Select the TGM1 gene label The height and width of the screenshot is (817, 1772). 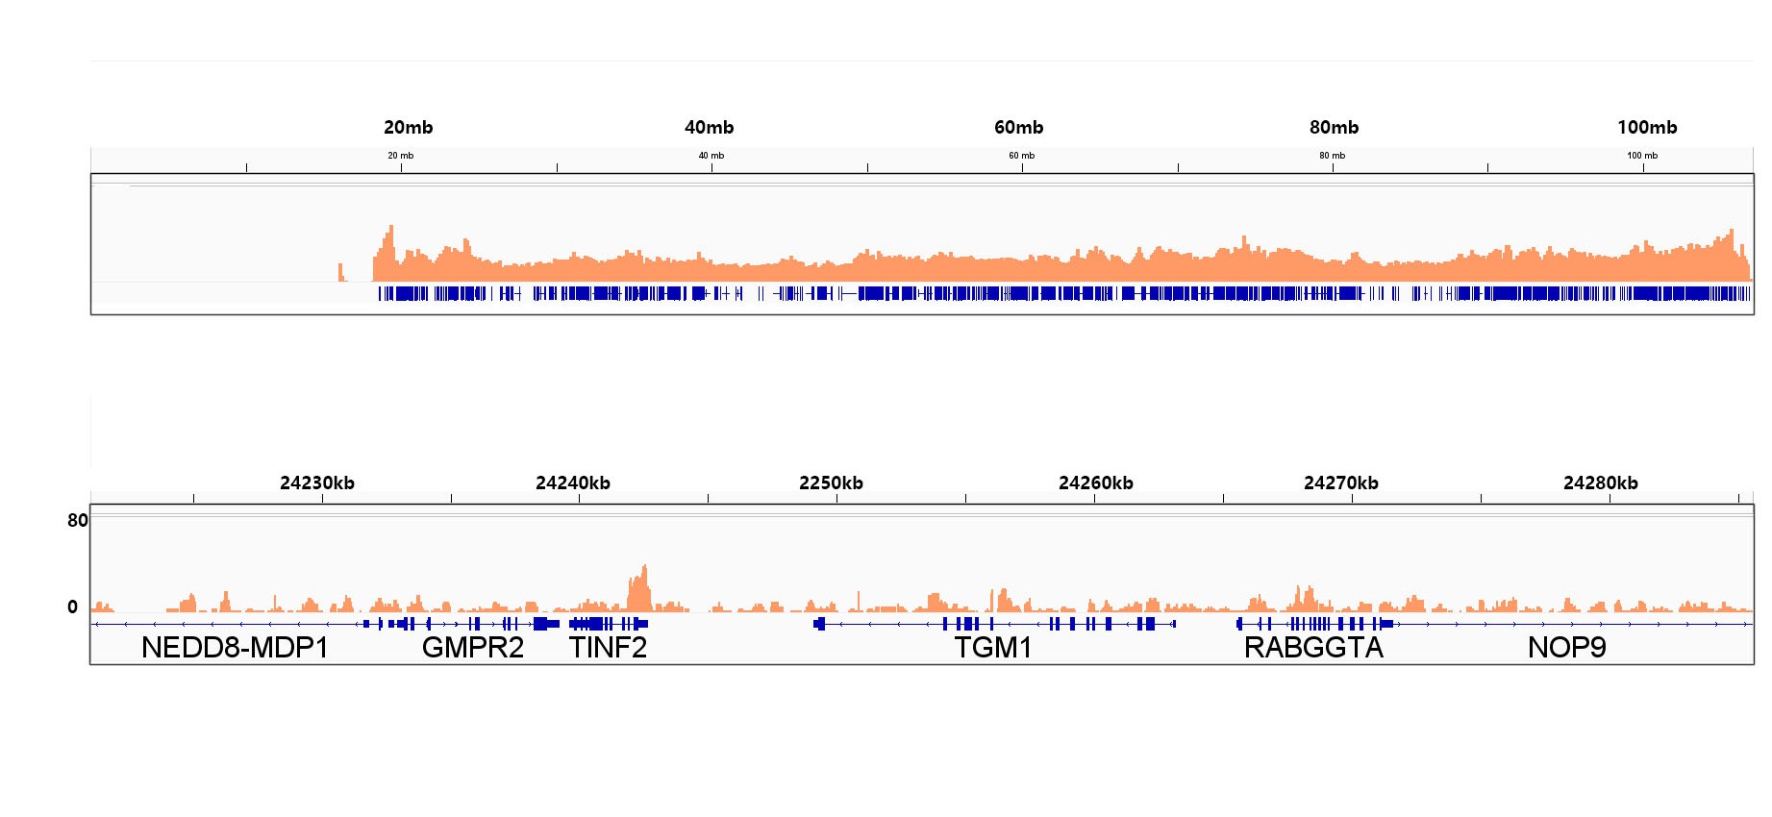click(992, 648)
